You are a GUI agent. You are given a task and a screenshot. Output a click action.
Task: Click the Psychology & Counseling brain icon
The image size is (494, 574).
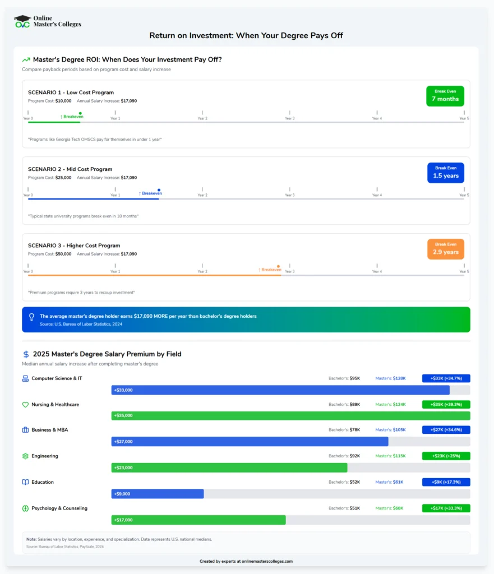(25, 508)
